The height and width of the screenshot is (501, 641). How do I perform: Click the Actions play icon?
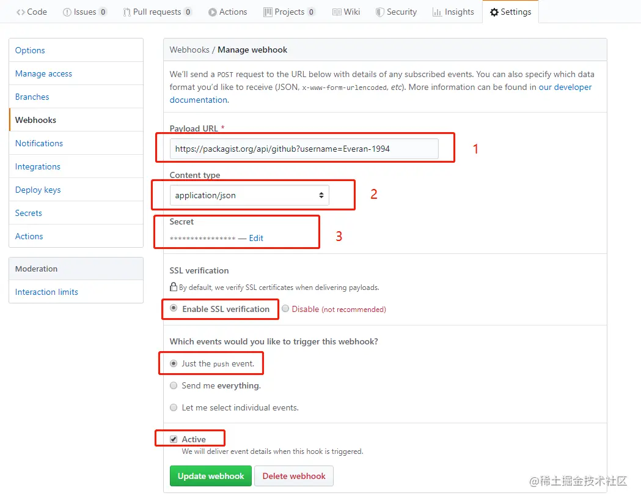click(x=213, y=12)
